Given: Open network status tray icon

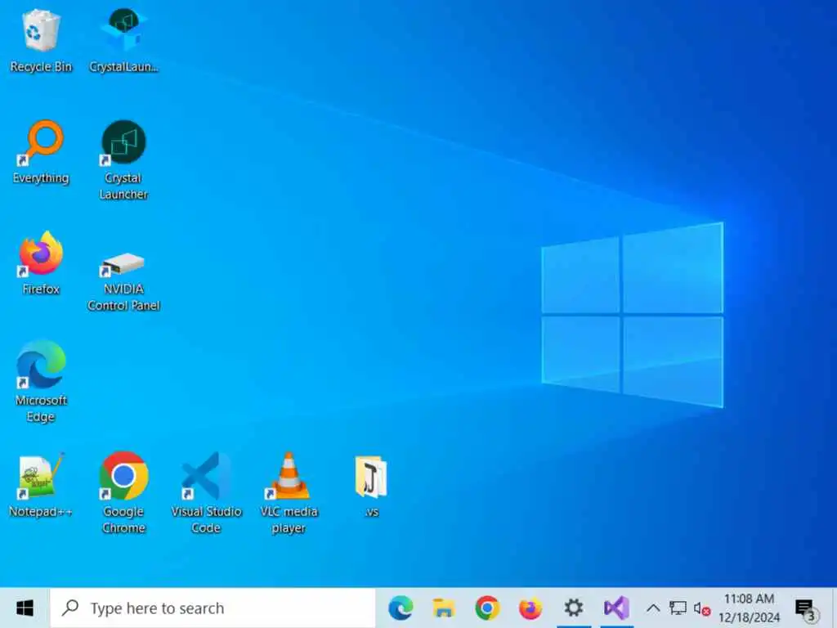Looking at the screenshot, I should click(x=678, y=608).
